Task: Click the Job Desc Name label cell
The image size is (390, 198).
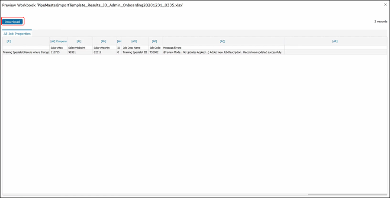Action: click(x=132, y=48)
